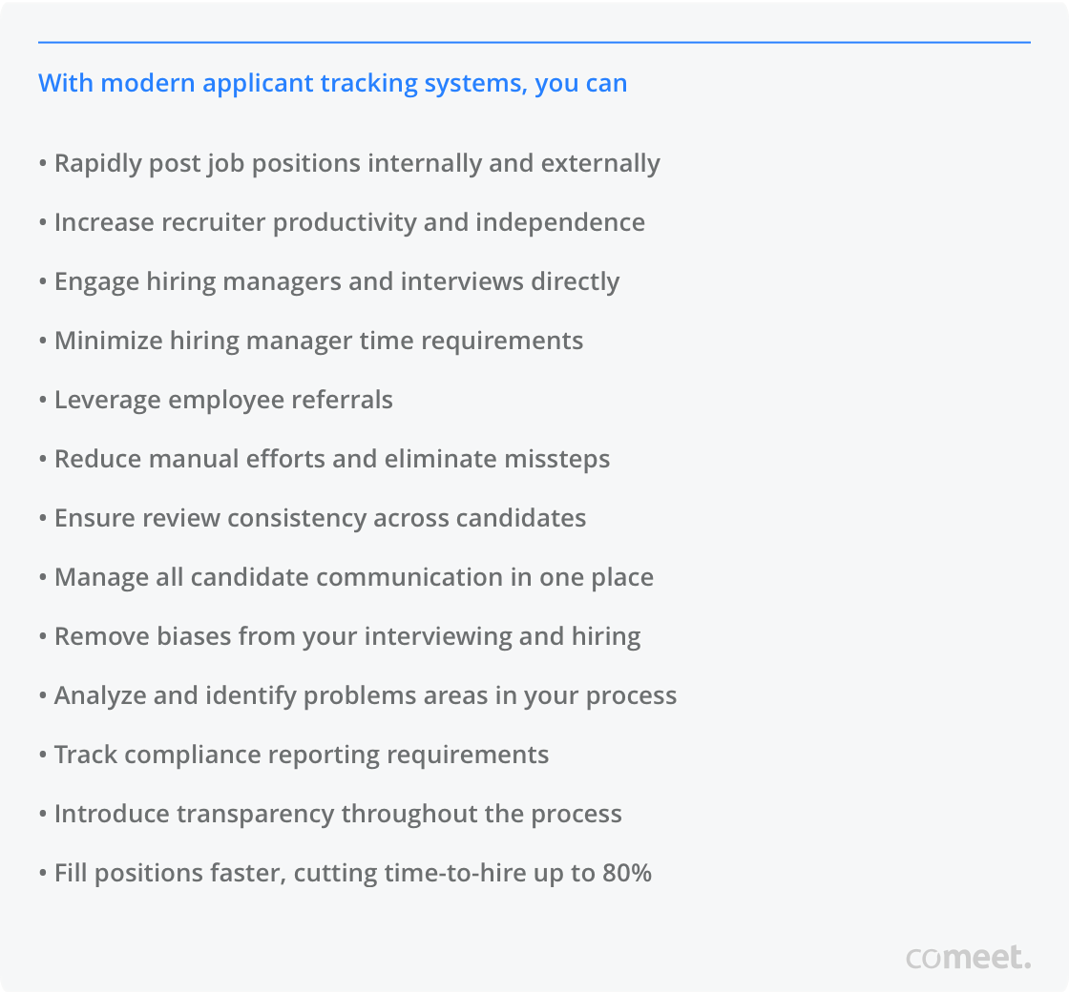Click the bullet dot before "Leverage employee referrals"
The width and height of the screenshot is (1069, 994).
(43, 401)
